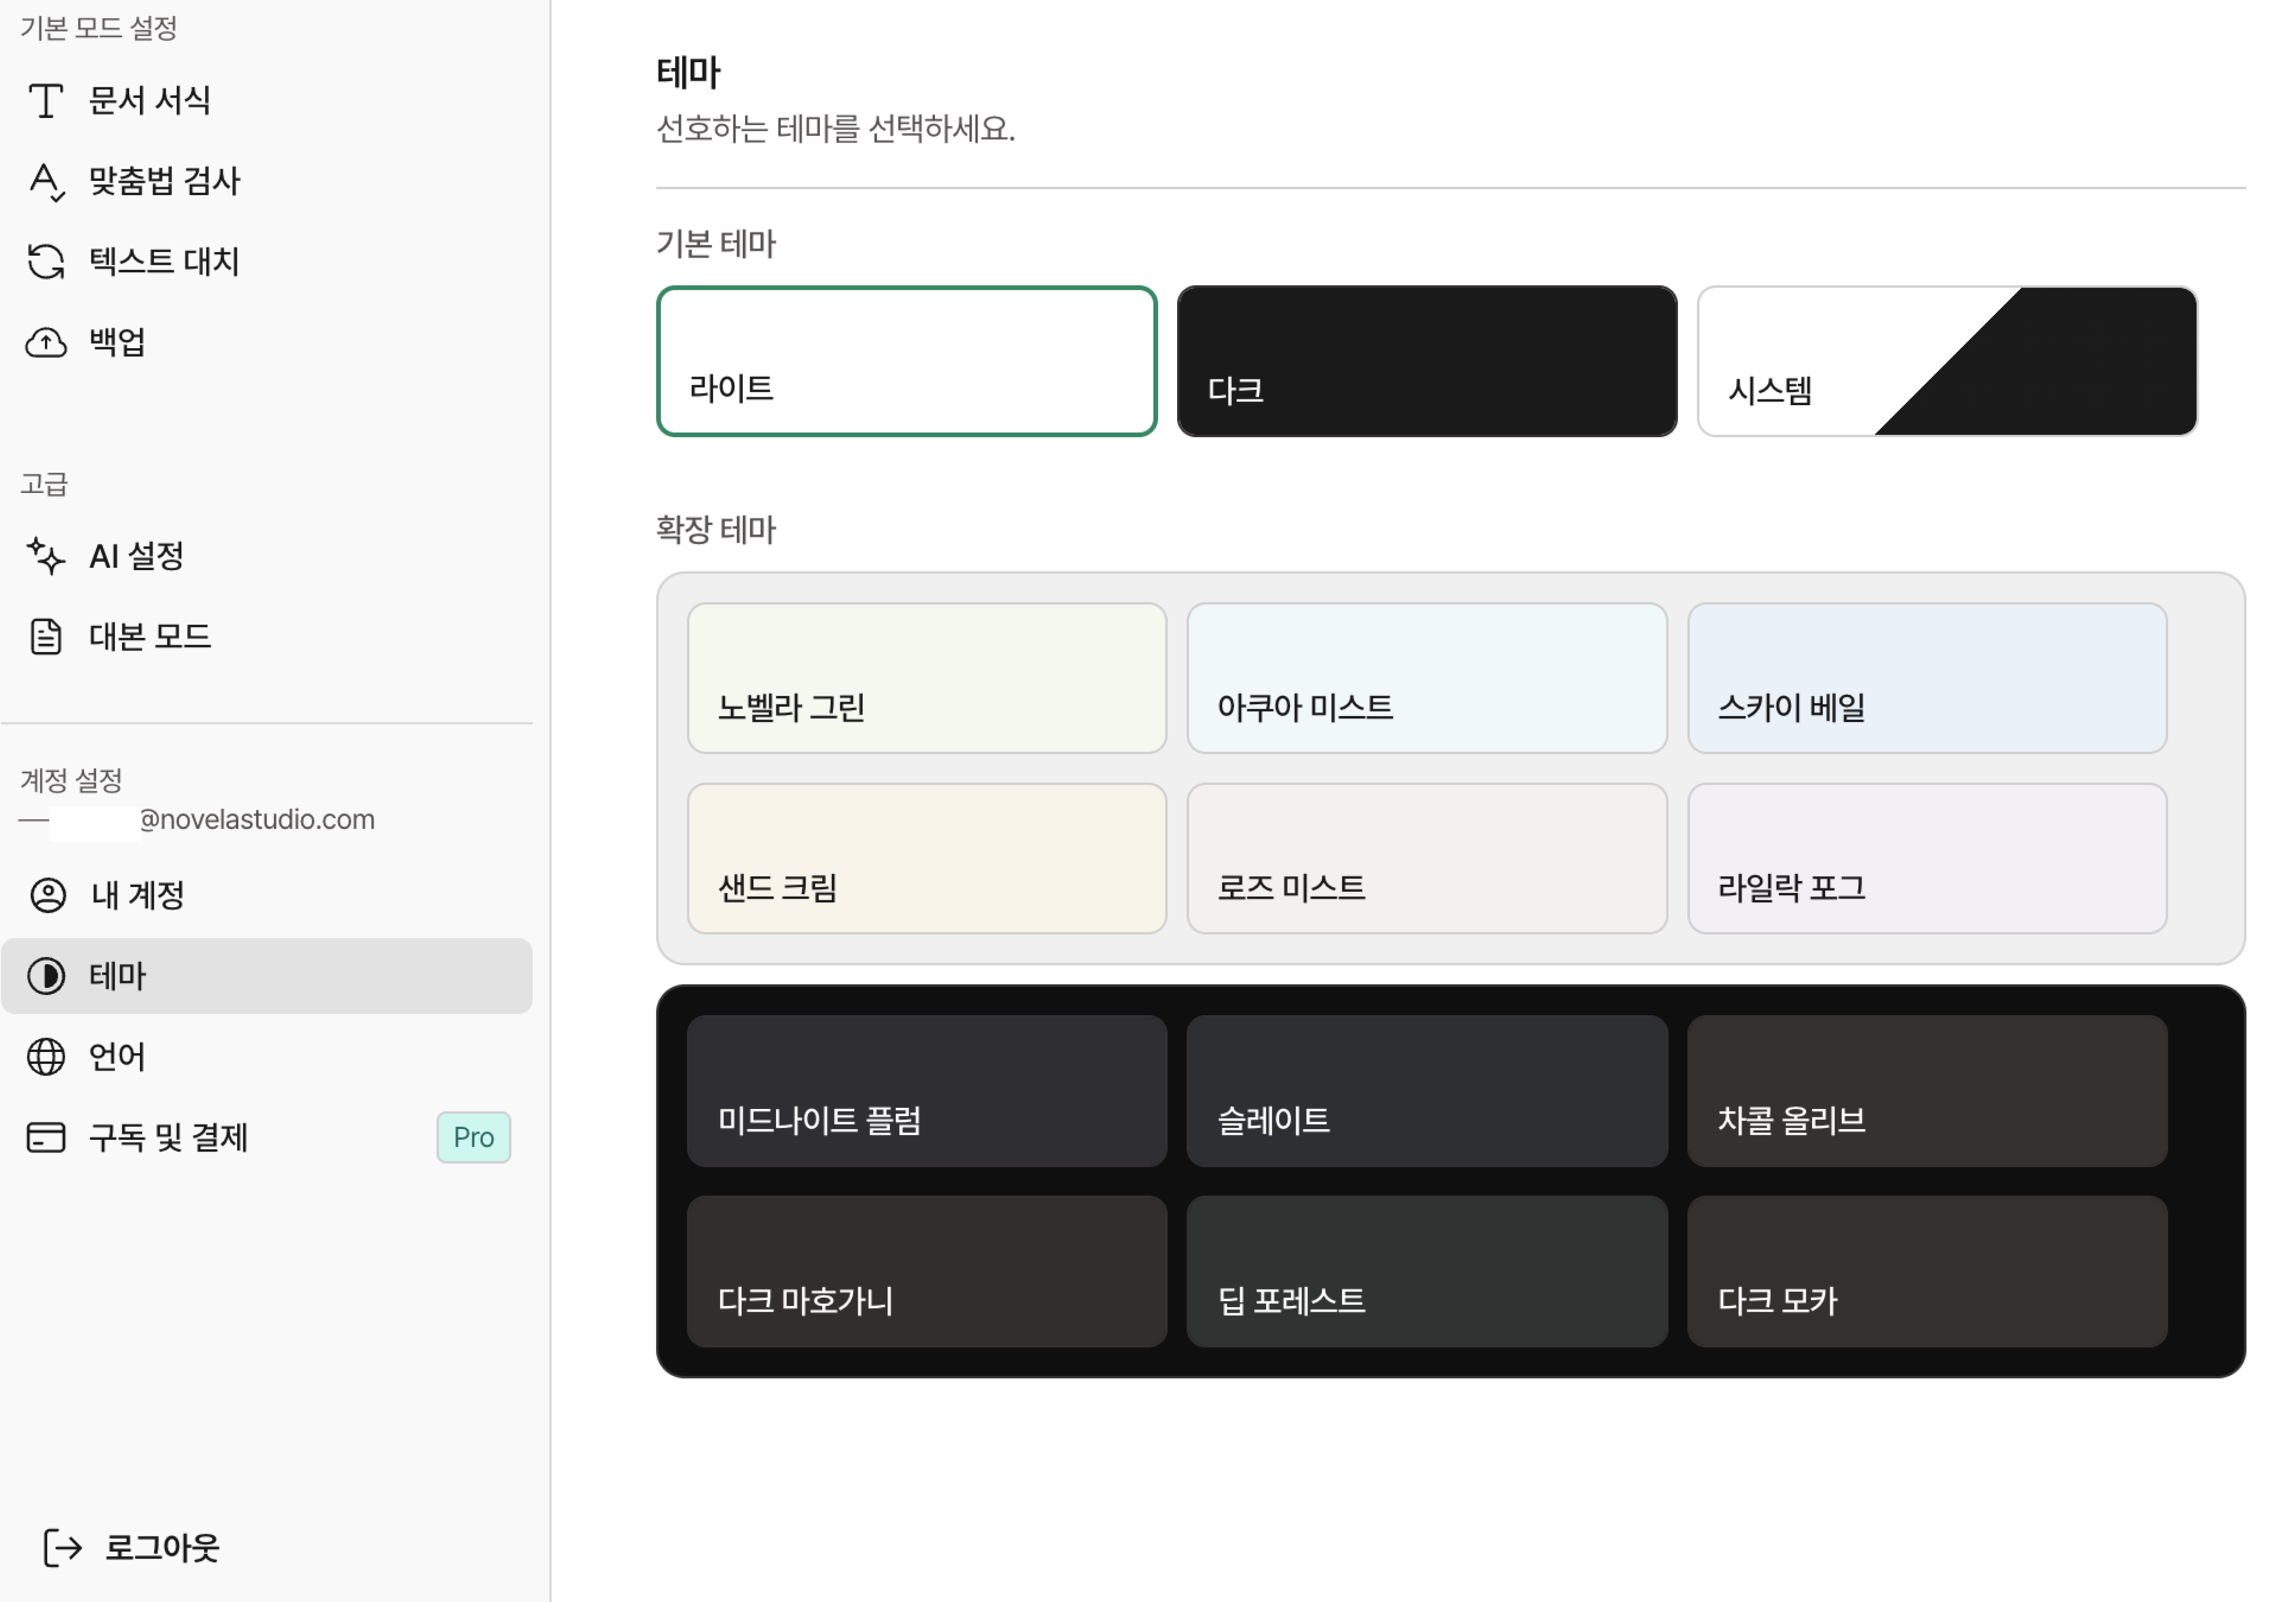
Task: Click the Pro badge
Action: [x=473, y=1137]
